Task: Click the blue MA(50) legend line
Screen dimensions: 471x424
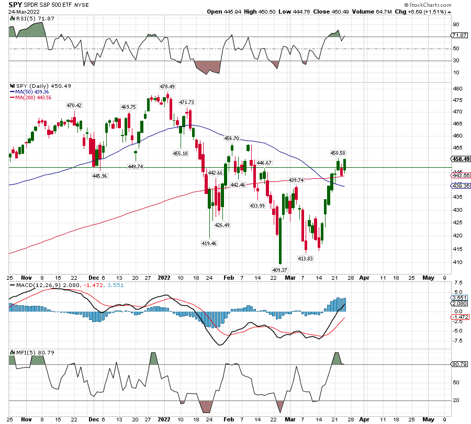Action: pyautogui.click(x=13, y=92)
